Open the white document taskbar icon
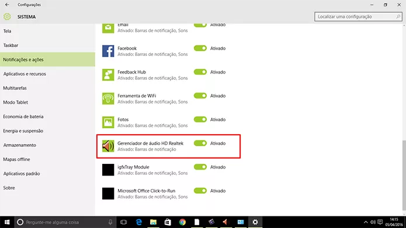406x228 pixels. tap(197, 222)
